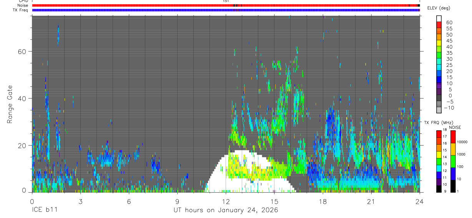Click the '55' tick on ELEV colorbar
The width and height of the screenshot is (472, 218).
(449, 28)
